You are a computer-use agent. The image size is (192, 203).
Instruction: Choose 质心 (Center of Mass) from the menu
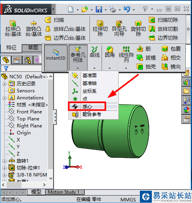click(x=93, y=107)
